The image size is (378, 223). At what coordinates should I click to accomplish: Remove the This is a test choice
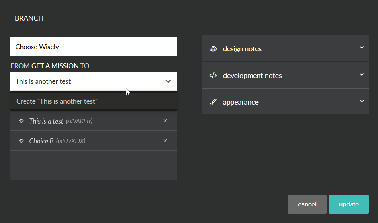pos(165,121)
